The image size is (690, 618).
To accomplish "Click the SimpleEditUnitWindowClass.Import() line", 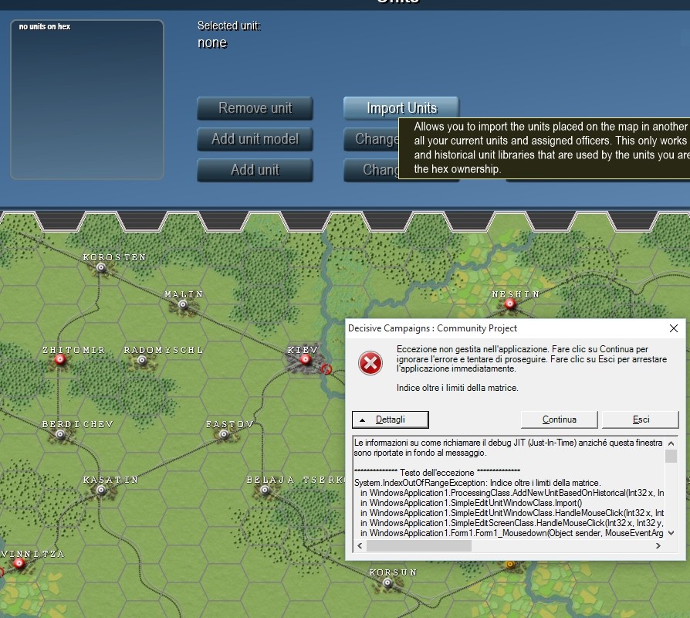I will pyautogui.click(x=472, y=503).
